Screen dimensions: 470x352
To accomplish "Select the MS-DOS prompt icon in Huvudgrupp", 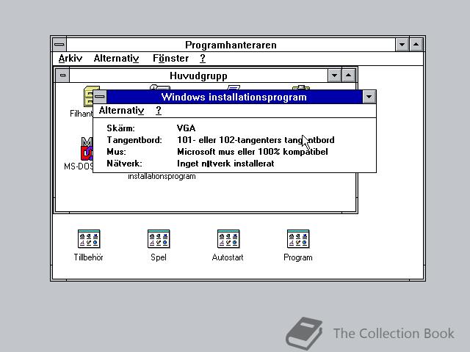I will [x=87, y=148].
